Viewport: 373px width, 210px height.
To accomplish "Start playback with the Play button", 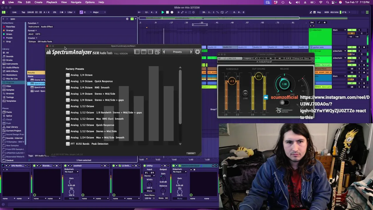I will (163, 12).
